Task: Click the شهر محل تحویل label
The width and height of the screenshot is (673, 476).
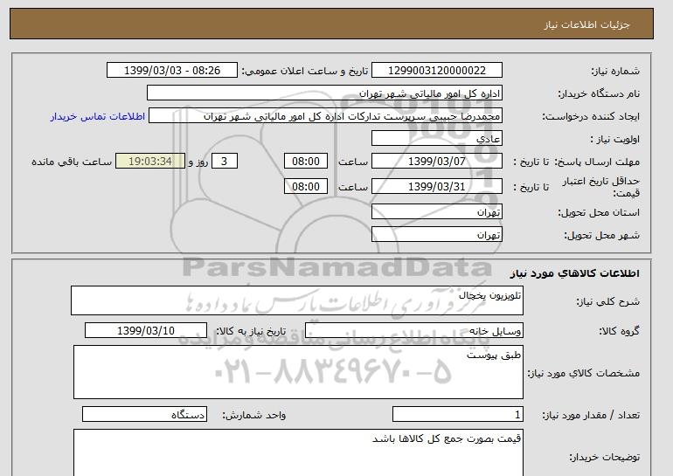Action: (x=601, y=235)
